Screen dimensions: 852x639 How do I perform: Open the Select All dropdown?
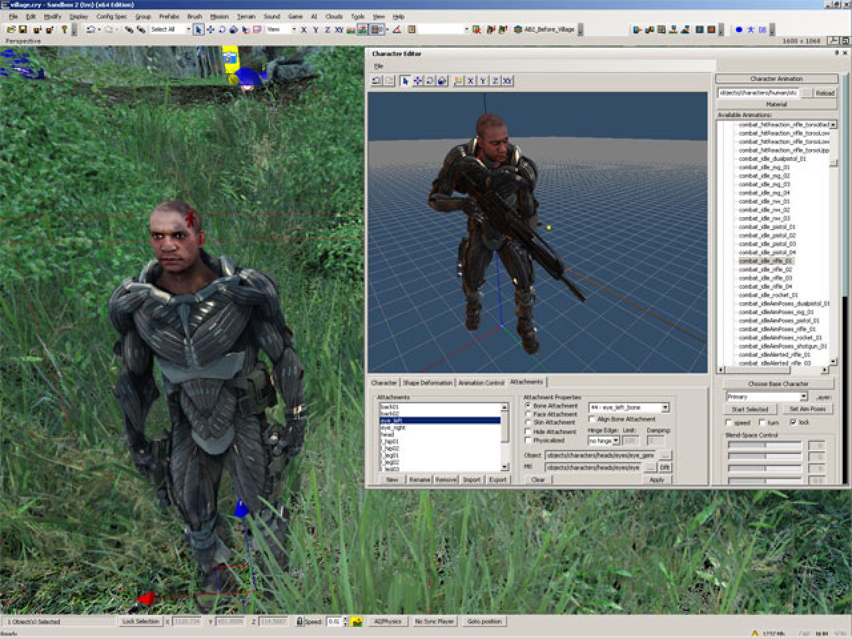click(x=188, y=29)
